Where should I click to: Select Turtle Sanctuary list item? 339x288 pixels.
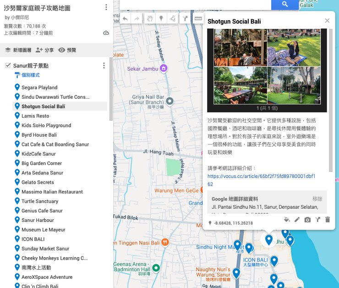pyautogui.click(x=60, y=201)
